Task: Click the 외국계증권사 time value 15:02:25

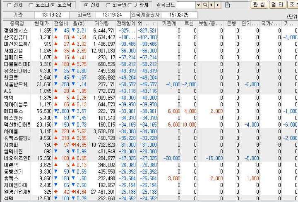Action: point(179,15)
